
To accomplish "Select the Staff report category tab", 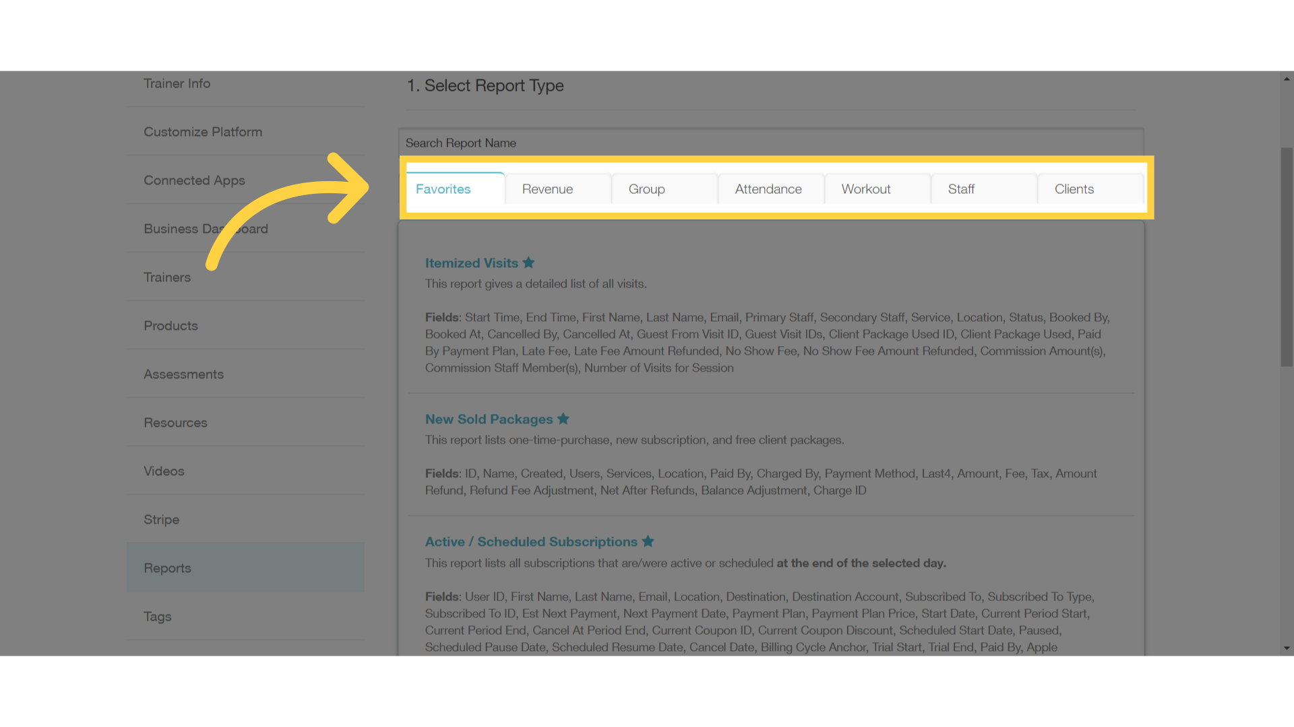I will [962, 188].
